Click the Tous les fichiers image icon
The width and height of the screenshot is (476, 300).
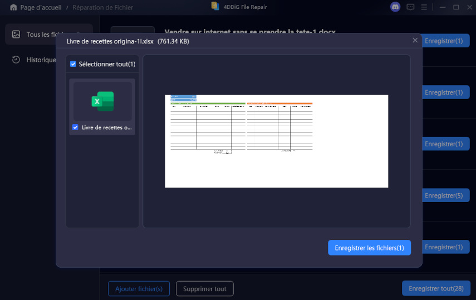click(x=16, y=35)
